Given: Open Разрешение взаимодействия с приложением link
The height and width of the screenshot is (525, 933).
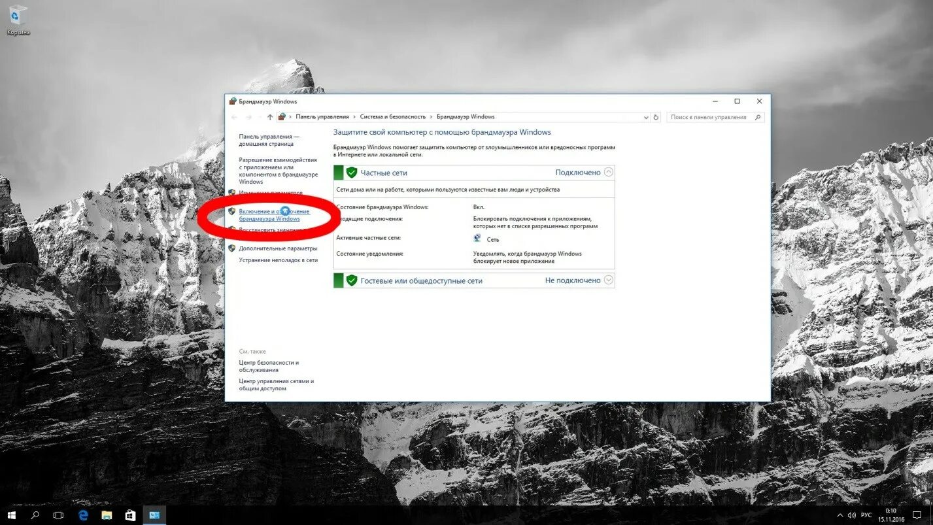Looking at the screenshot, I should [x=279, y=171].
